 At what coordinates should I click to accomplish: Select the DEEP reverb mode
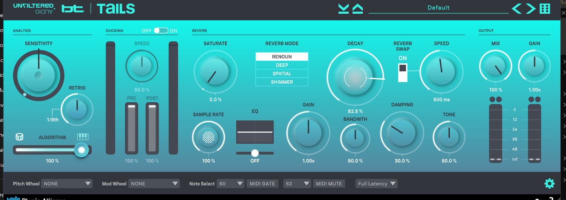pyautogui.click(x=282, y=65)
